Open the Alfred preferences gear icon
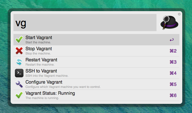This screenshot has width=192, height=113. click(x=179, y=14)
